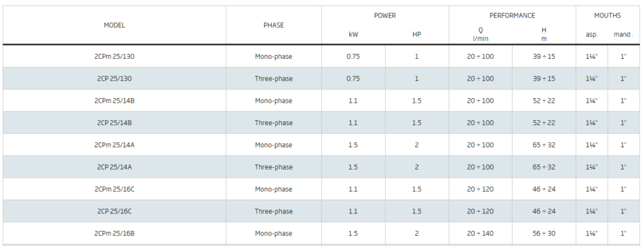Click the PHASE column header
The image size is (641, 246).
coord(274,25)
